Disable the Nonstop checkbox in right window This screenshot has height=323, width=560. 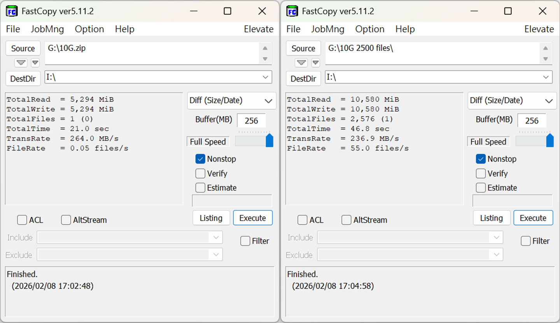(480, 159)
